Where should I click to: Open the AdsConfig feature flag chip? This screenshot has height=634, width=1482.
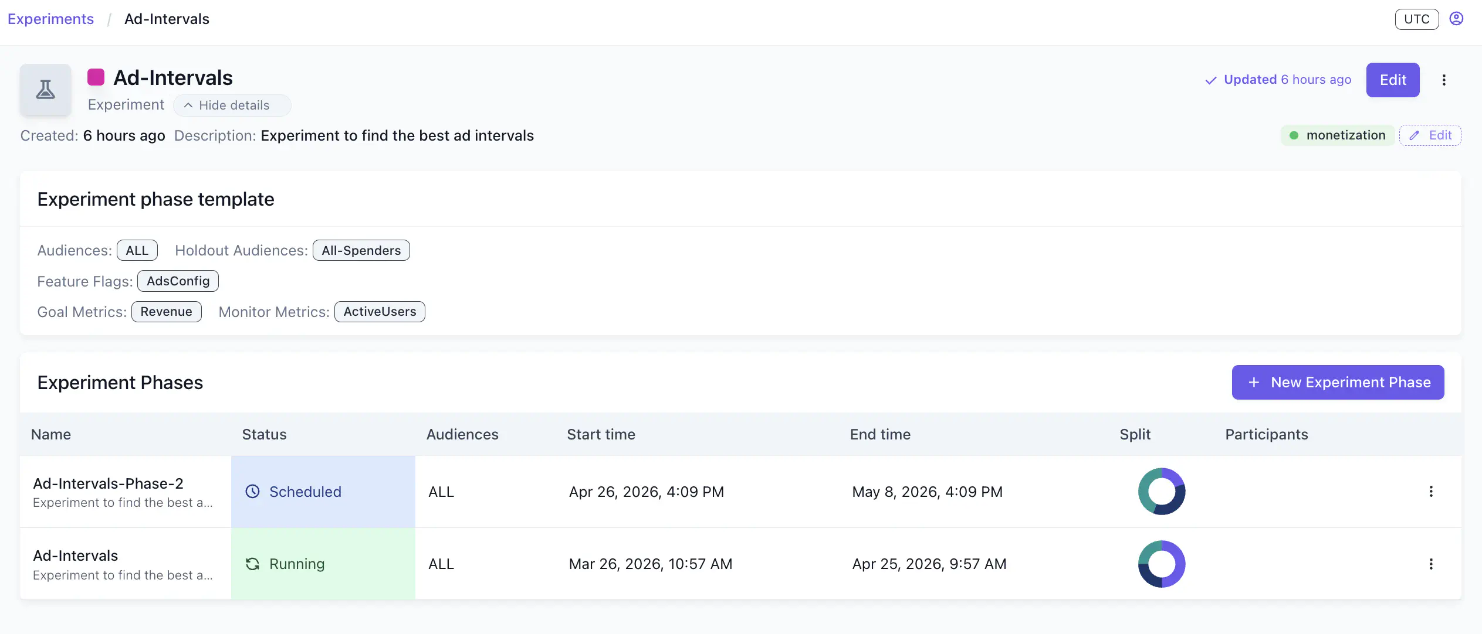(178, 281)
